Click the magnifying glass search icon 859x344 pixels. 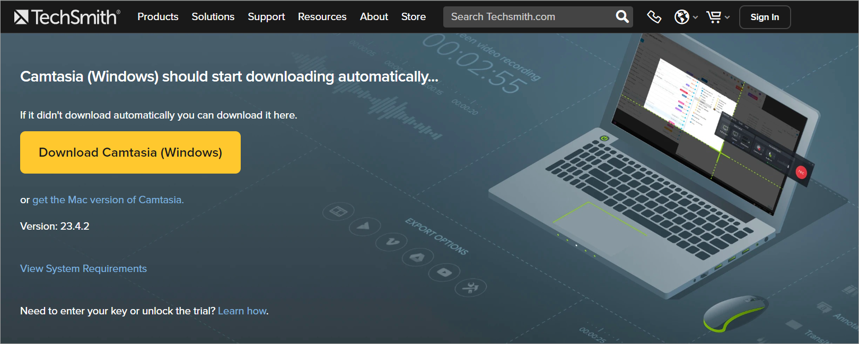click(622, 17)
